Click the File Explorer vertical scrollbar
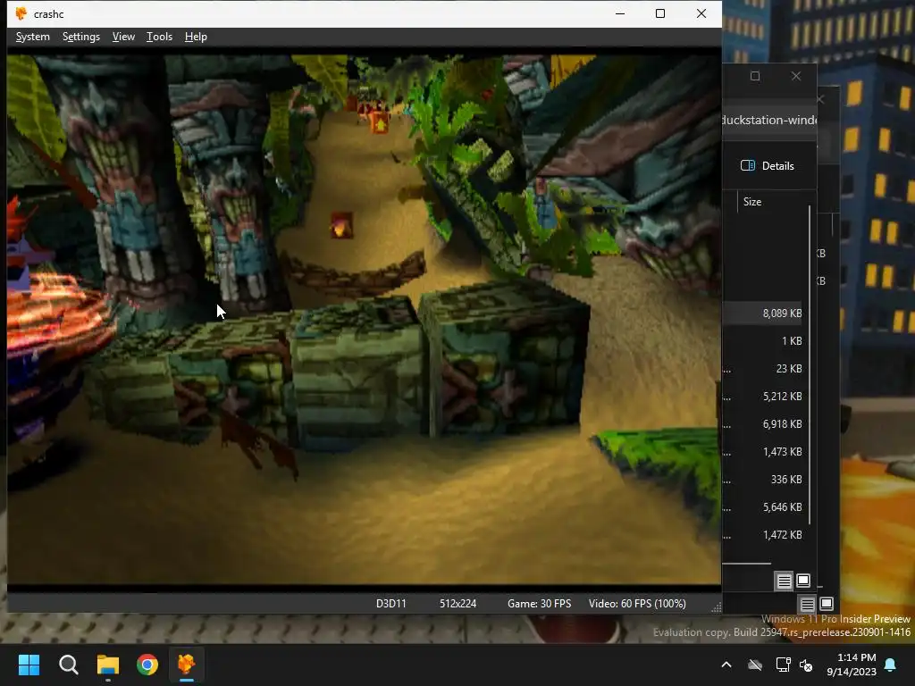The width and height of the screenshot is (915, 686). click(x=810, y=364)
